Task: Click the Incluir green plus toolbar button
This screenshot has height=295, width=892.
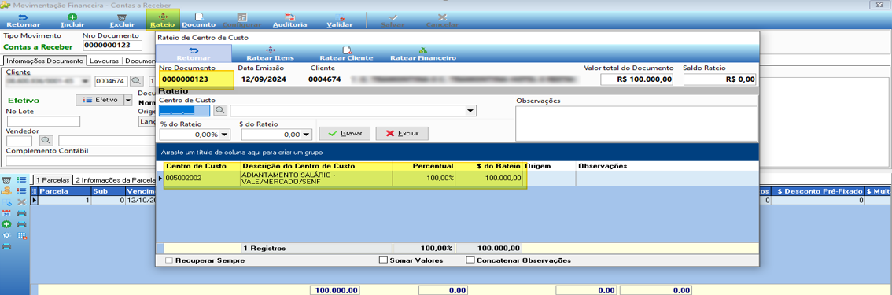Action: 72,21
